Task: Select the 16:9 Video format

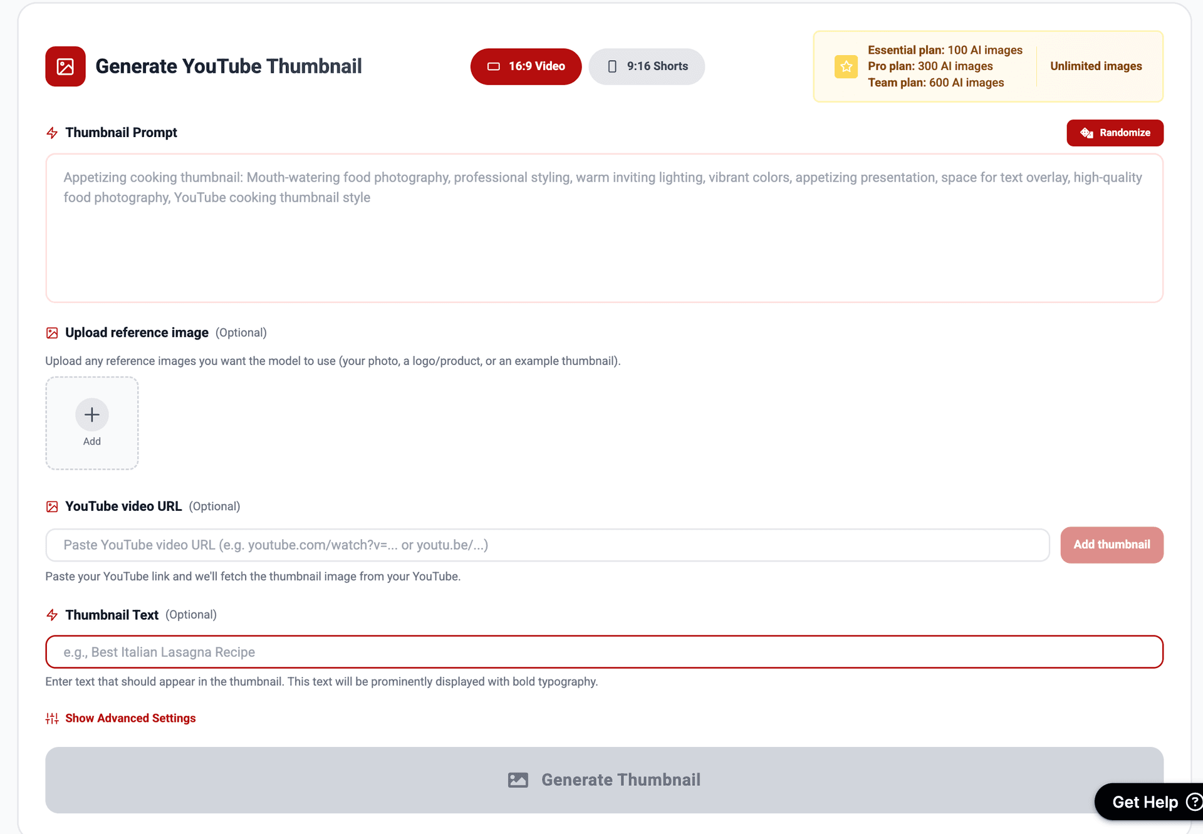Action: pos(526,66)
